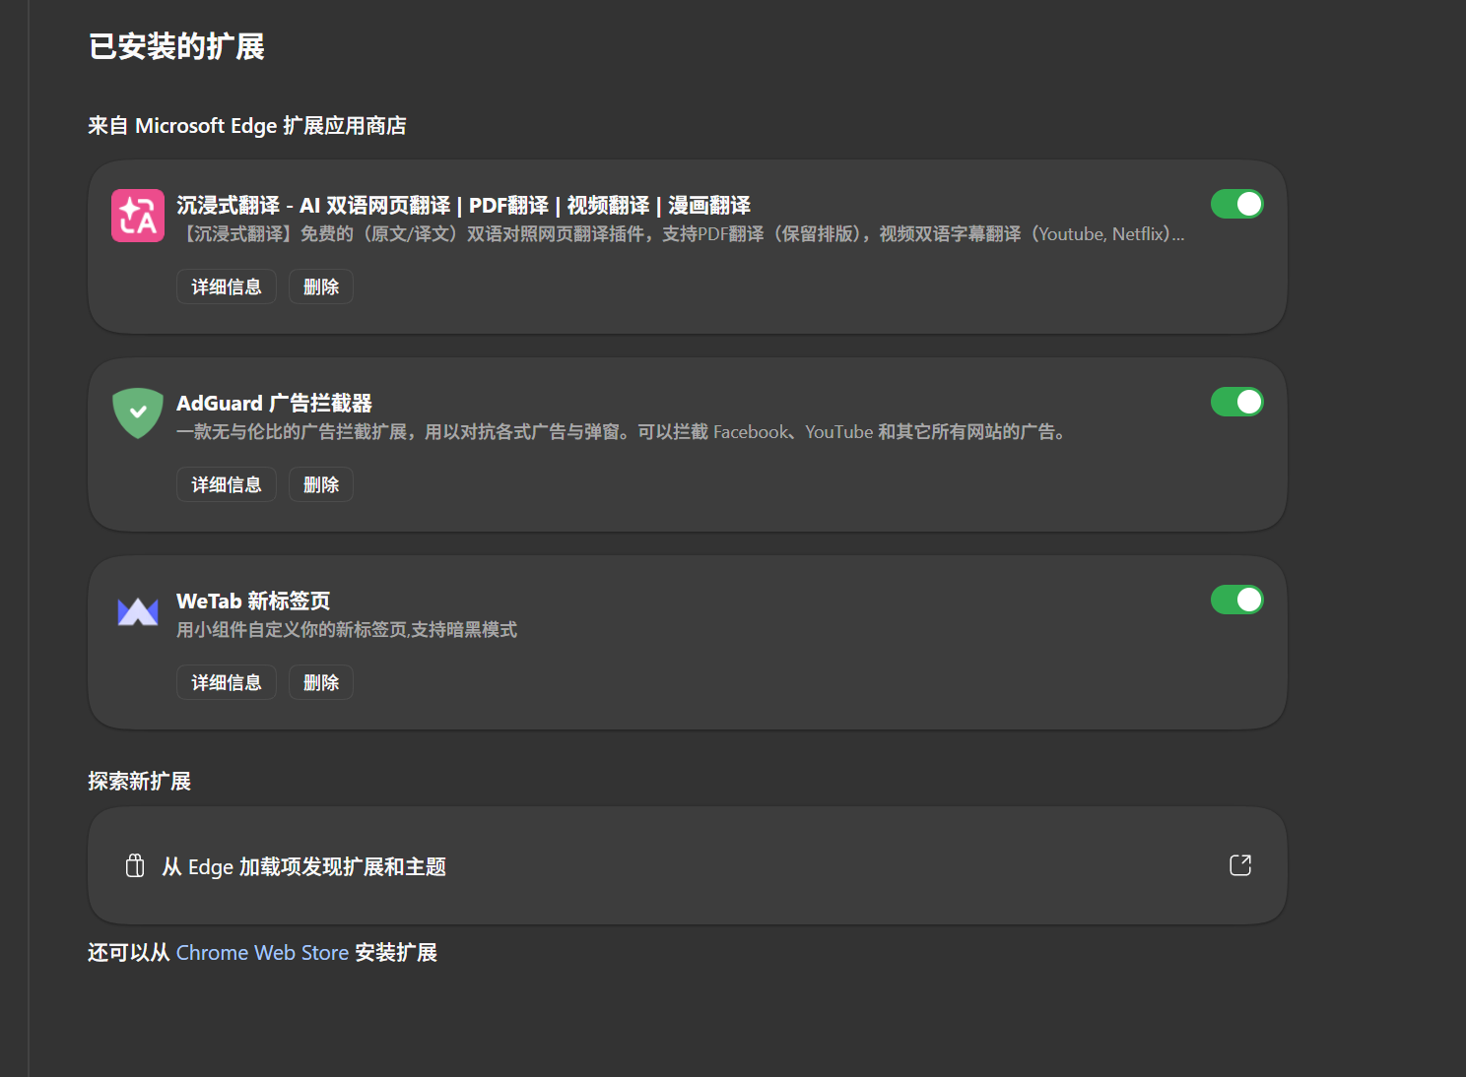Screen dimensions: 1466x1077
Task: Click the AdGuard 广告拦截器 title text
Action: tap(274, 403)
